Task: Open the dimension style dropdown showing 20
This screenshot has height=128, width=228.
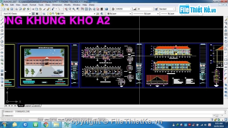Action: coord(152,9)
